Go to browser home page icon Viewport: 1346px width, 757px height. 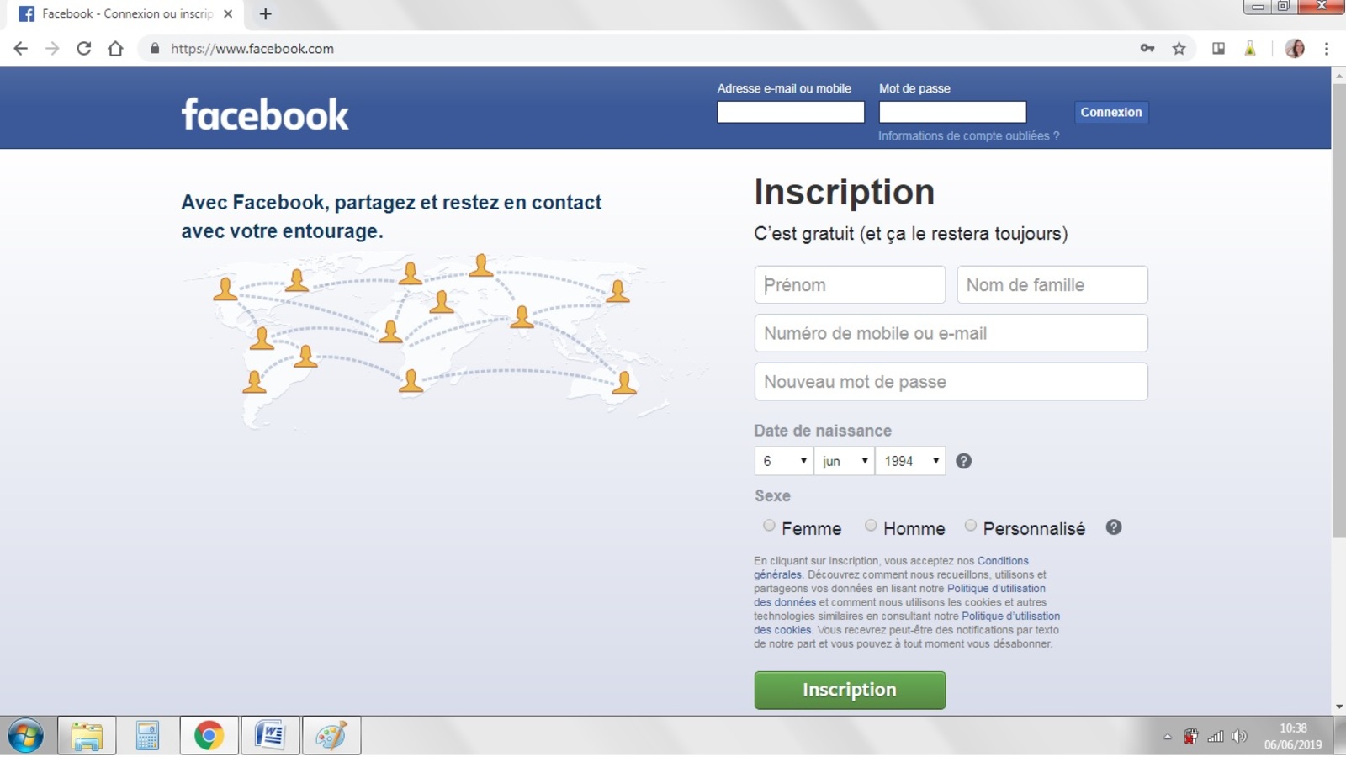tap(116, 49)
